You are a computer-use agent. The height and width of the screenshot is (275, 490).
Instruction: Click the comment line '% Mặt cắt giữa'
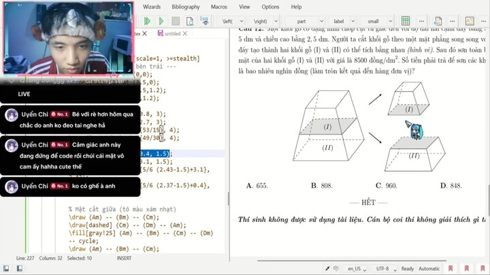tap(122, 209)
